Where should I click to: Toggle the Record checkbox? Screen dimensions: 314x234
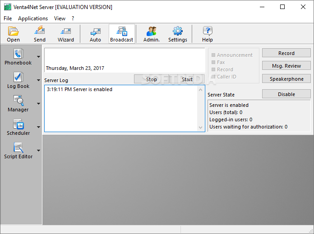pyautogui.click(x=213, y=69)
